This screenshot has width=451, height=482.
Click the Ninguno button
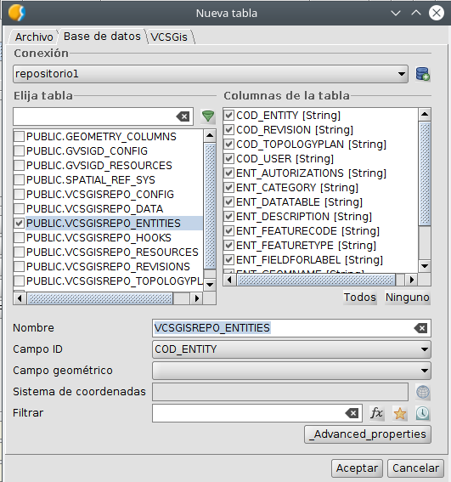(x=408, y=298)
